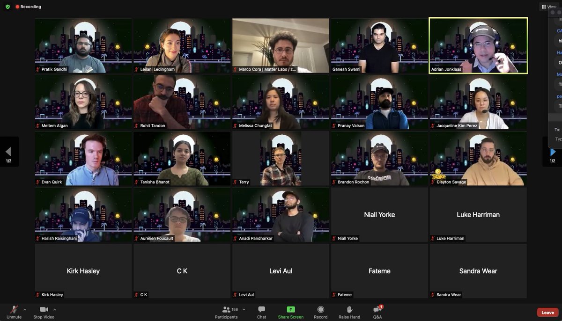Click the green Share Screen icon

click(x=291, y=309)
